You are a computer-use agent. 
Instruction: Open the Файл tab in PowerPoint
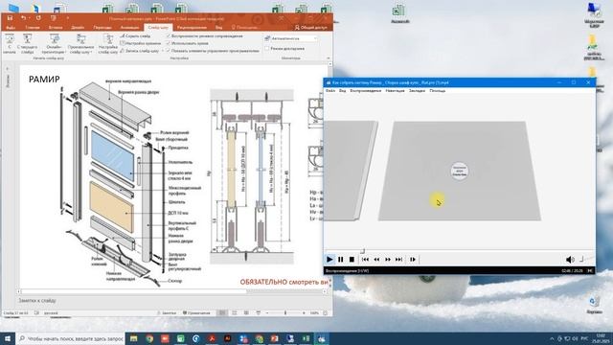[x=11, y=28]
